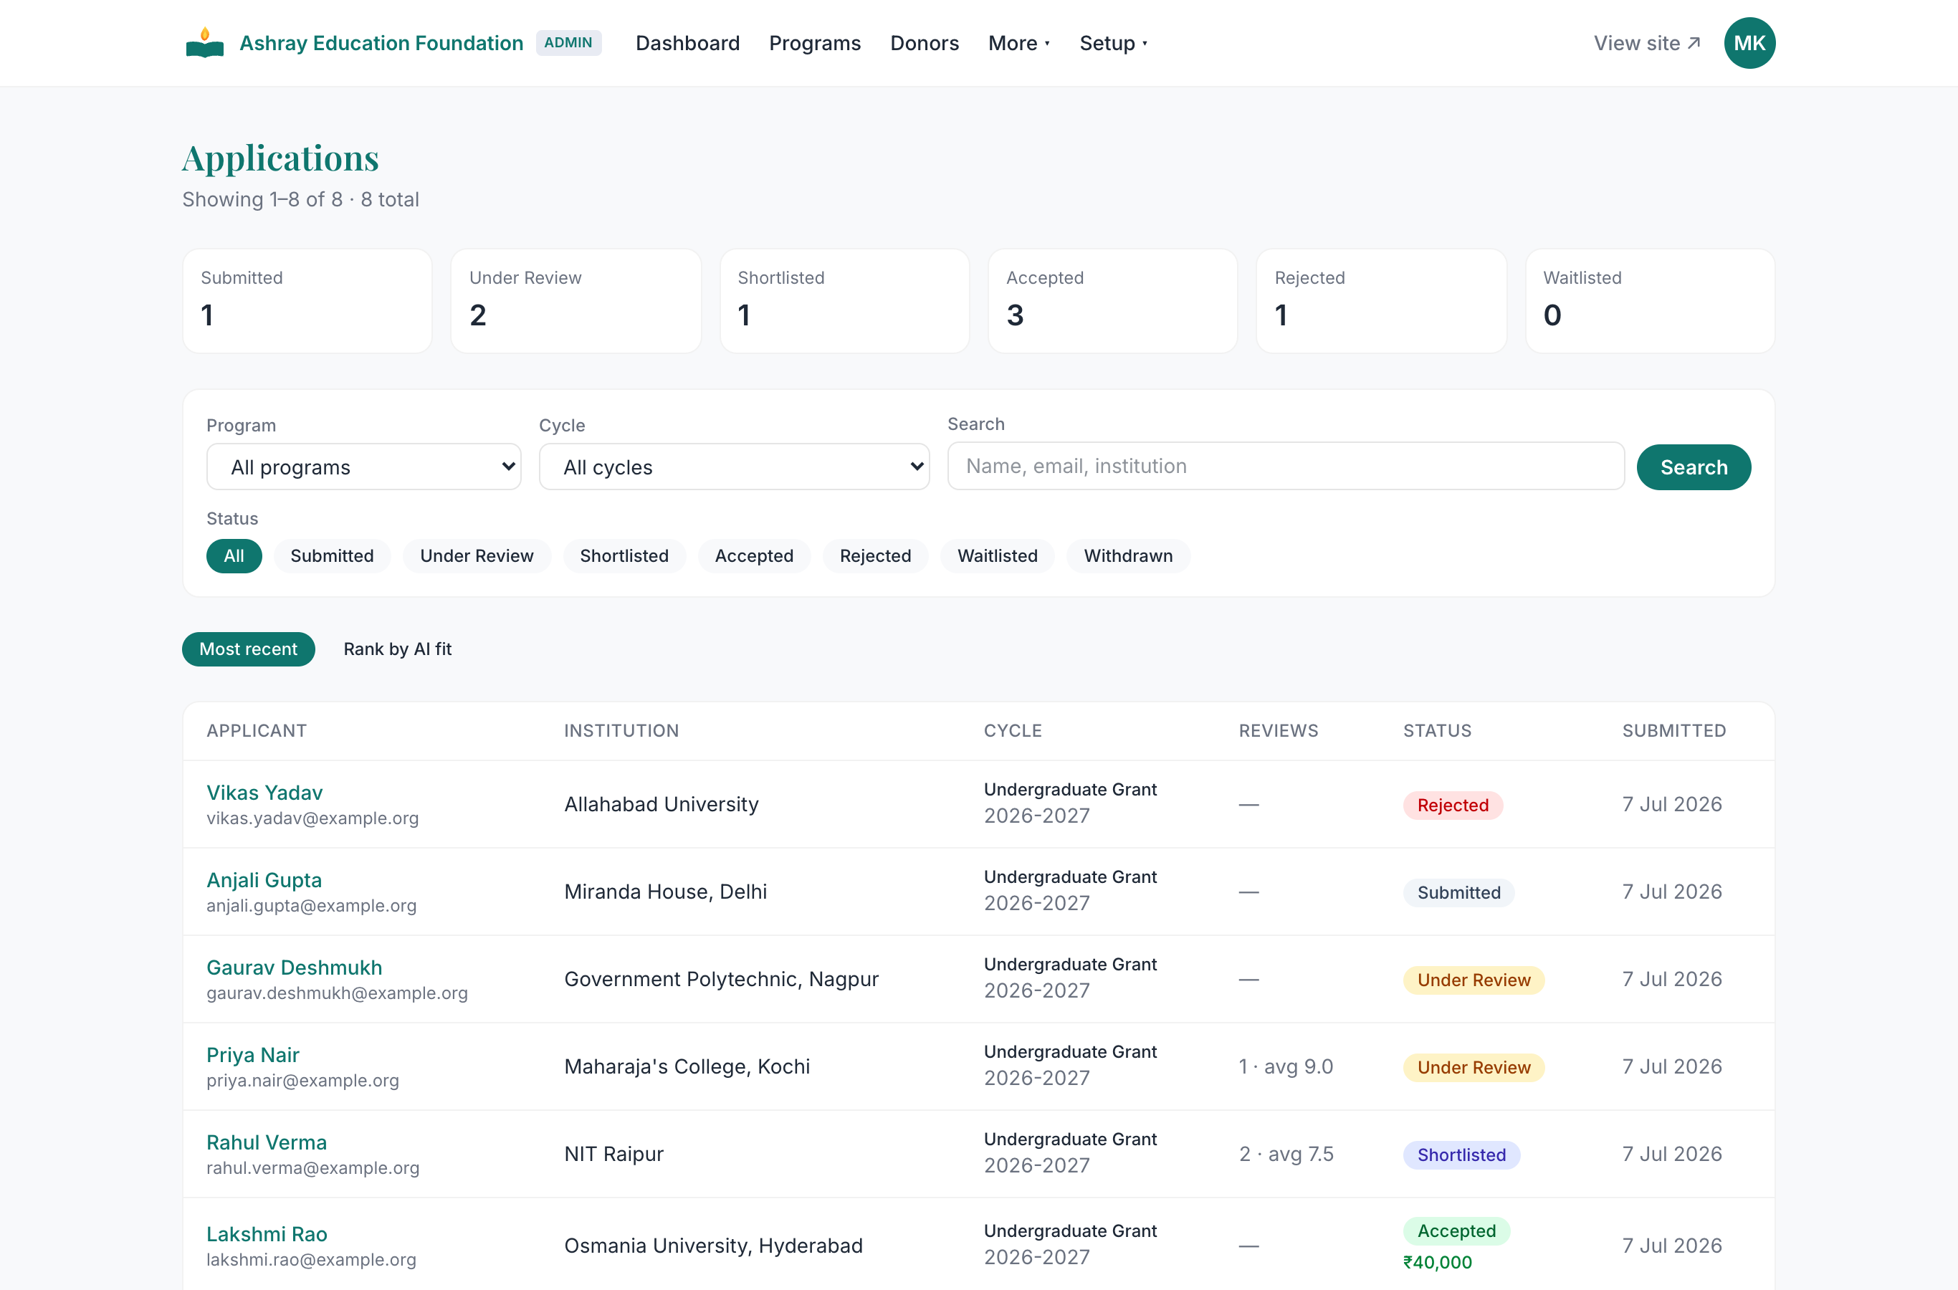Click the Shortlisted summary card
1958x1290 pixels.
844,301
